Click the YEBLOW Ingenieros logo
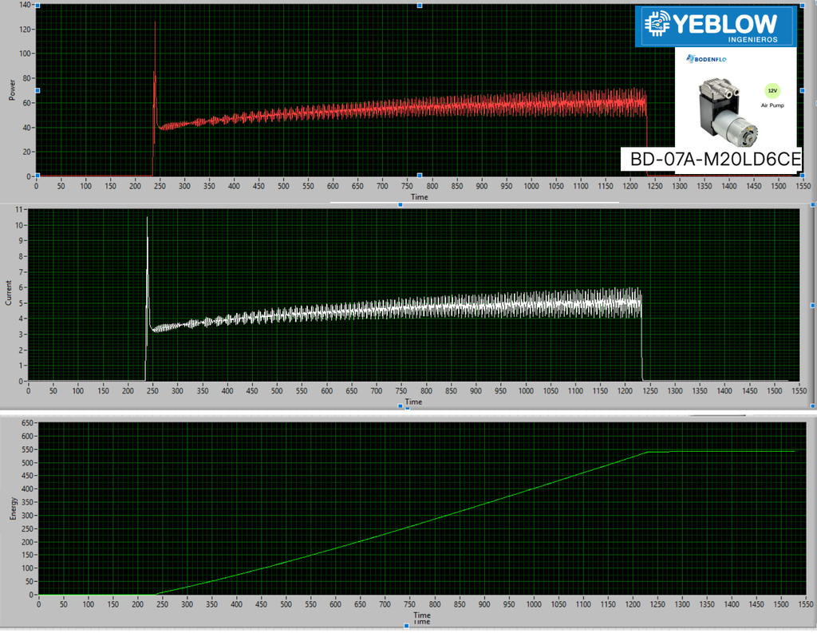Viewport: 817px width, 637px height. [x=716, y=26]
